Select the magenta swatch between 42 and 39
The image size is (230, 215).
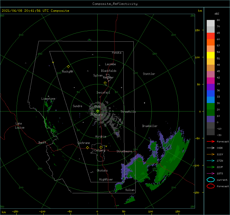click(211, 81)
